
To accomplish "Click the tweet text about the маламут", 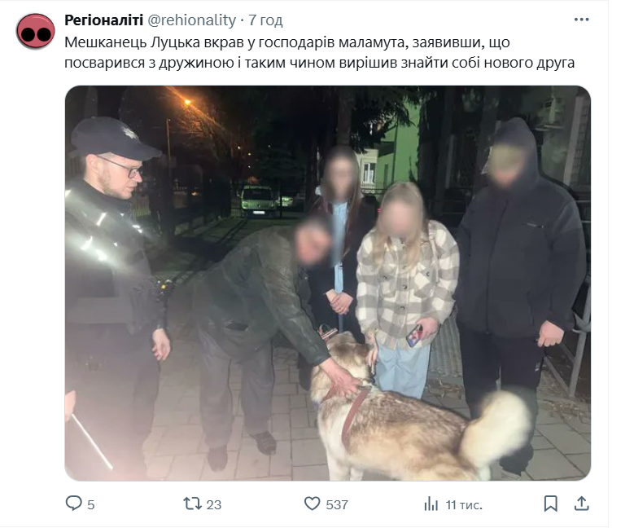I will click(x=319, y=53).
